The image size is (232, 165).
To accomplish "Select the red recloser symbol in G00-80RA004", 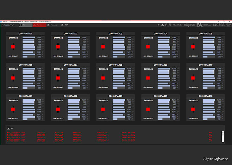I will [148, 47].
